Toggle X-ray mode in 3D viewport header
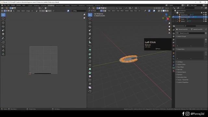The height and width of the screenshot is (117, 208). point(159,11)
